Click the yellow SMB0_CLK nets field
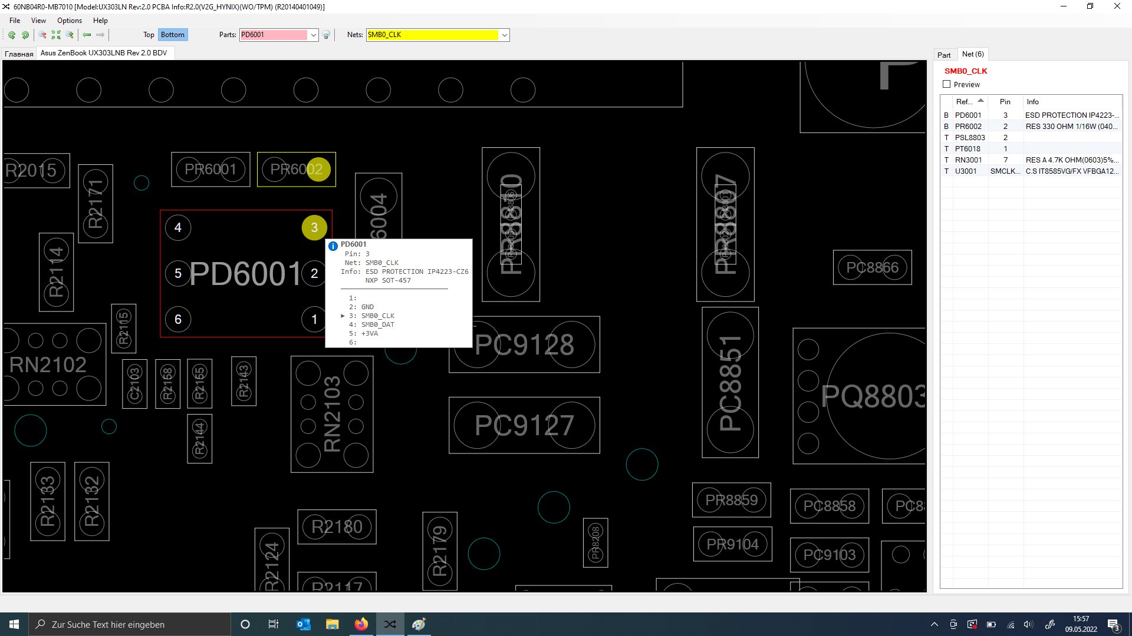 [432, 35]
